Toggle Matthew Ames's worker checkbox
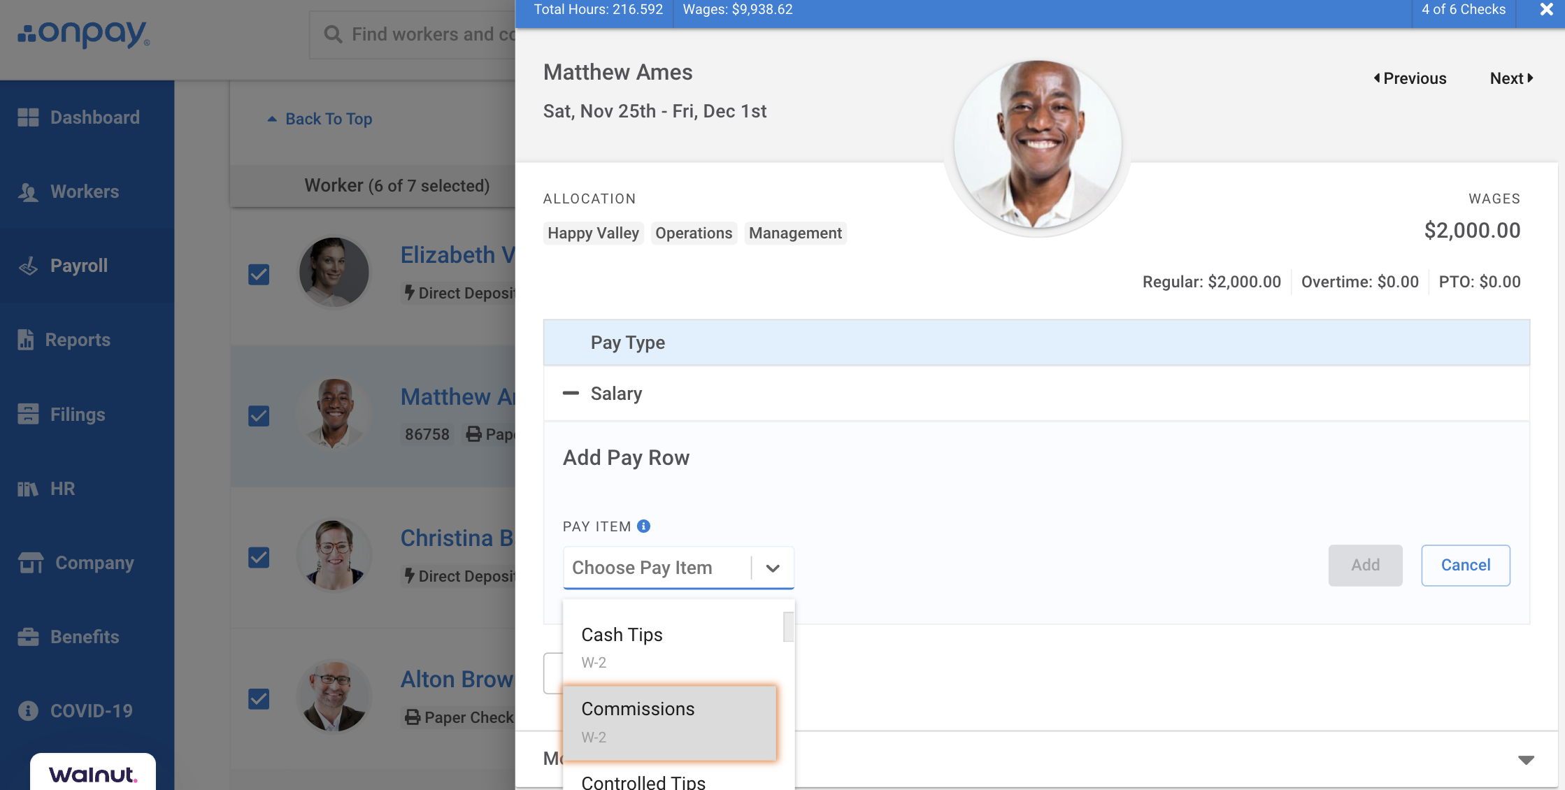This screenshot has height=790, width=1565. (259, 416)
